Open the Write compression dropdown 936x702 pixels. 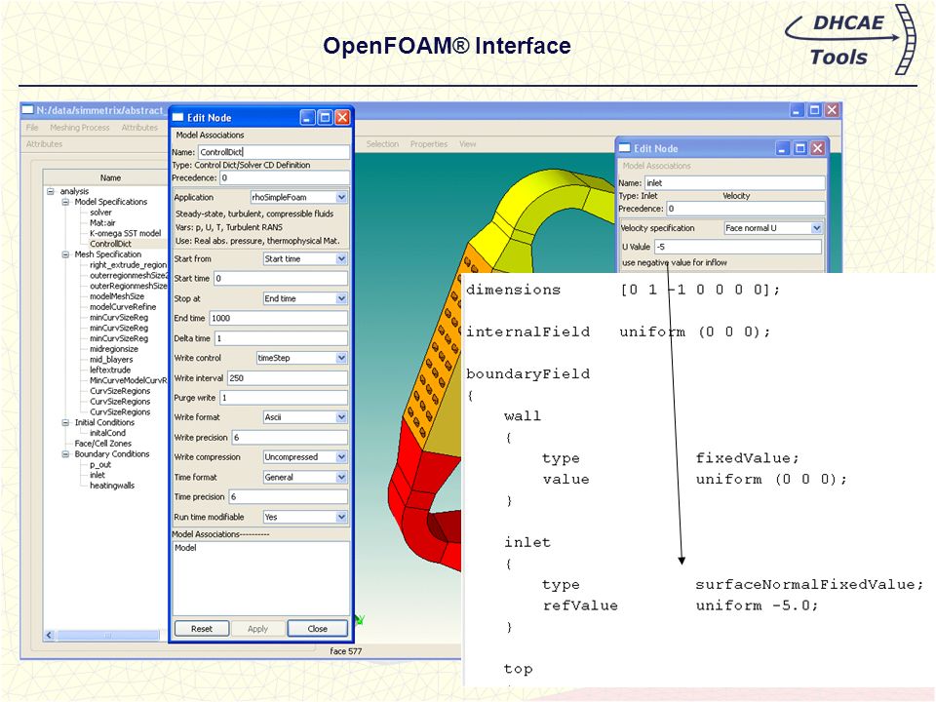tap(305, 457)
